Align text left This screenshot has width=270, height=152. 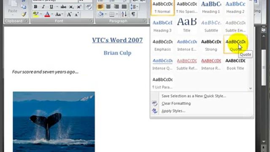(100, 7)
